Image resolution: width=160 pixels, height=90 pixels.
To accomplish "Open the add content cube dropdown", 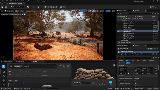I will pyautogui.click(x=29, y=7).
